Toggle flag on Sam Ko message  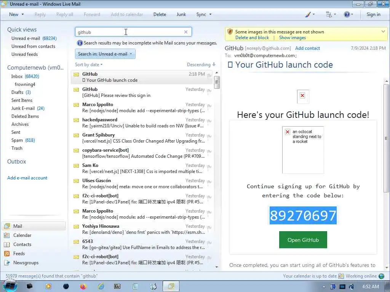pos(209,167)
